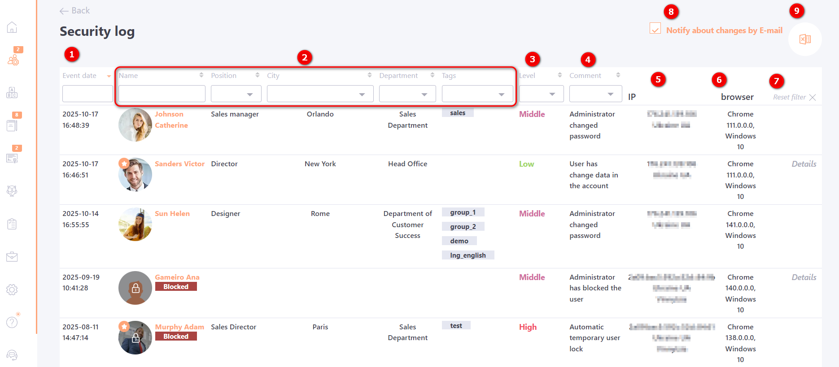Open the settings gear in sidebar
The height and width of the screenshot is (367, 839).
coord(12,289)
